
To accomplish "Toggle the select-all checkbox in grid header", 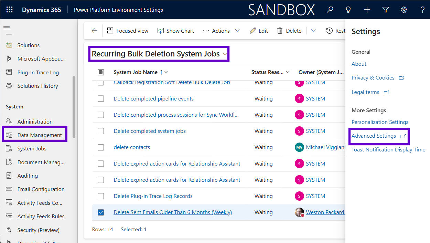I will pos(101,72).
